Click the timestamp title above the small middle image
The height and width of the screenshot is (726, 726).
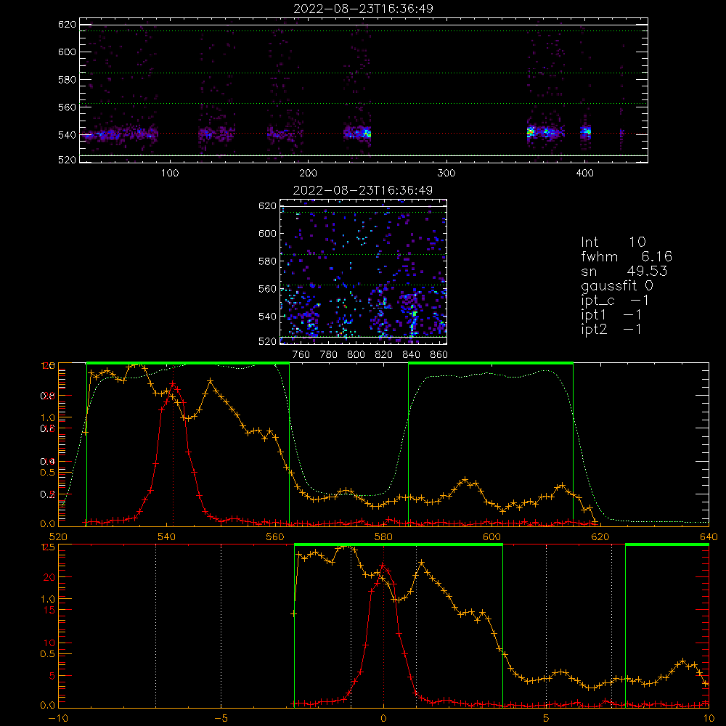363,190
